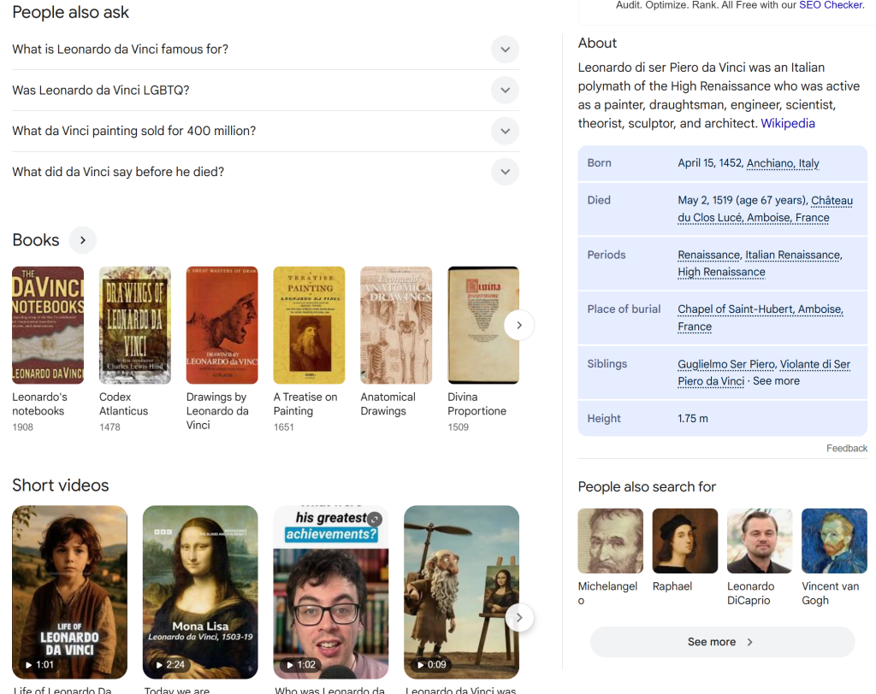876x694 pixels.
Task: Click the 'Height' value 1.75 m
Action: pyautogui.click(x=693, y=418)
